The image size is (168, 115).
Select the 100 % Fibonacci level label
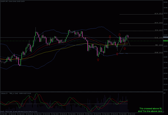tap(159, 23)
